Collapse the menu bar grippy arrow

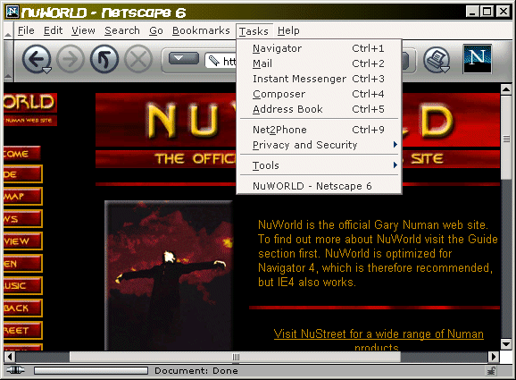click(x=8, y=32)
